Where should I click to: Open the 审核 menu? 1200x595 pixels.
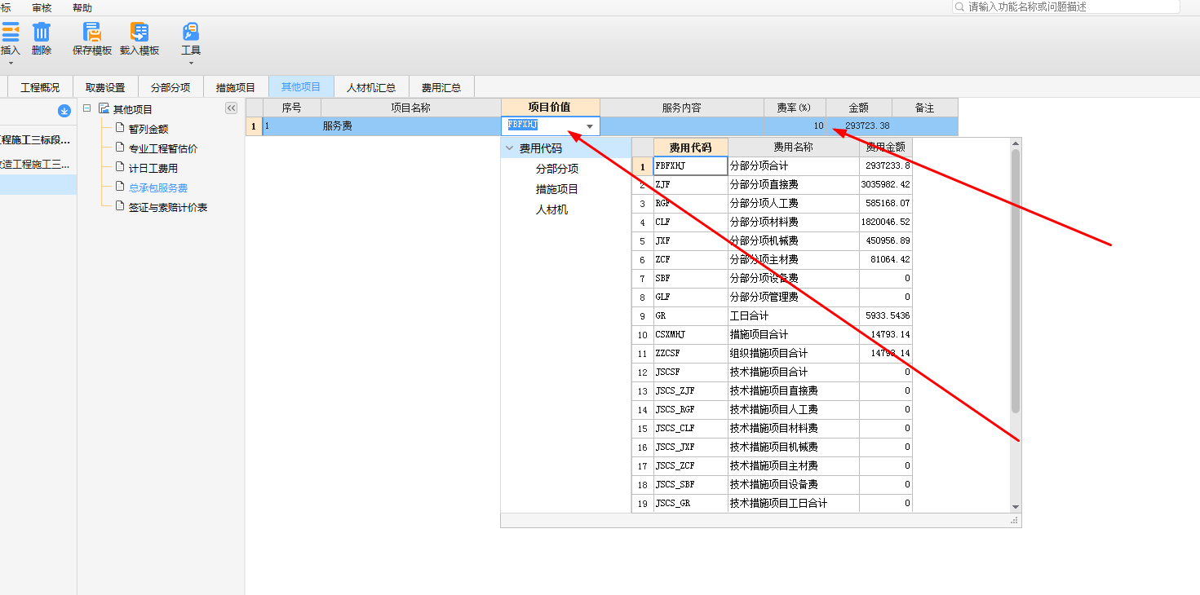coord(42,7)
